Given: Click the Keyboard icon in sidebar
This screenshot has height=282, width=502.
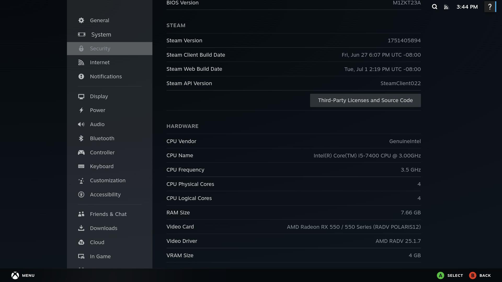Looking at the screenshot, I should 81,166.
